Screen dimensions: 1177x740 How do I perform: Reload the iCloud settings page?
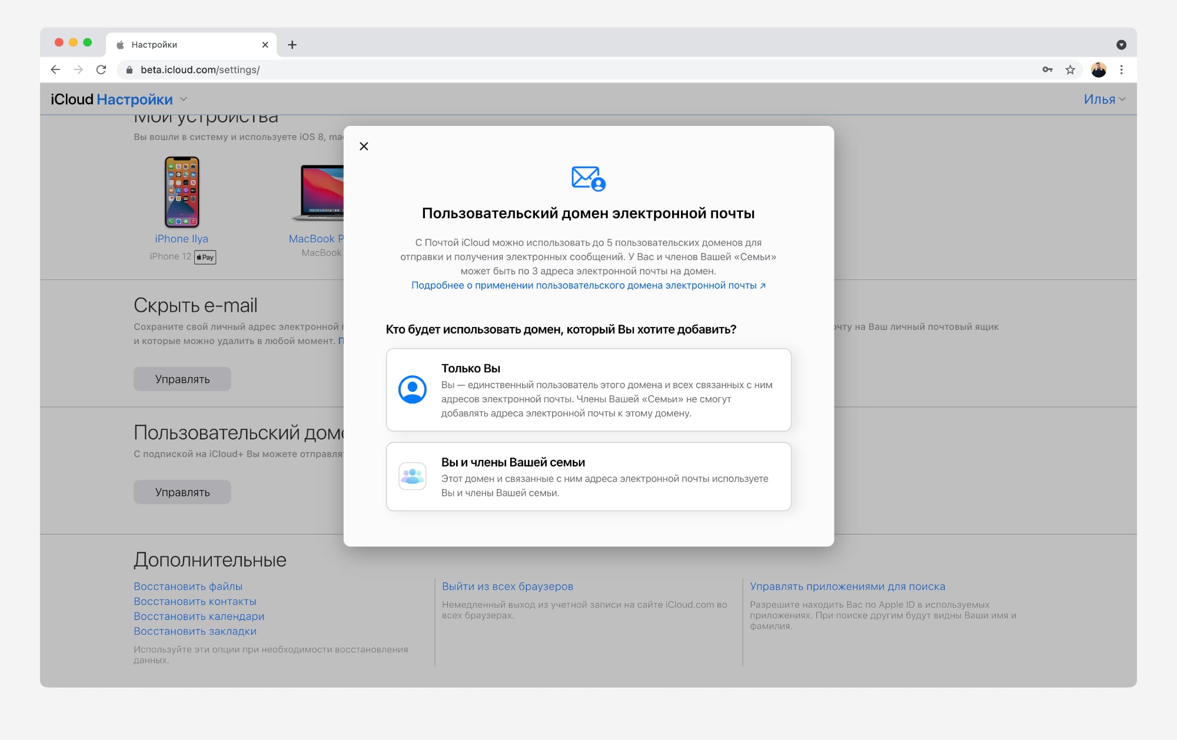tap(101, 69)
